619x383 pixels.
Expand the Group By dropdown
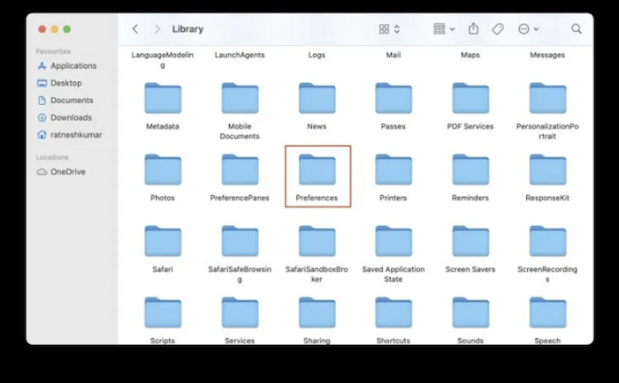[444, 29]
